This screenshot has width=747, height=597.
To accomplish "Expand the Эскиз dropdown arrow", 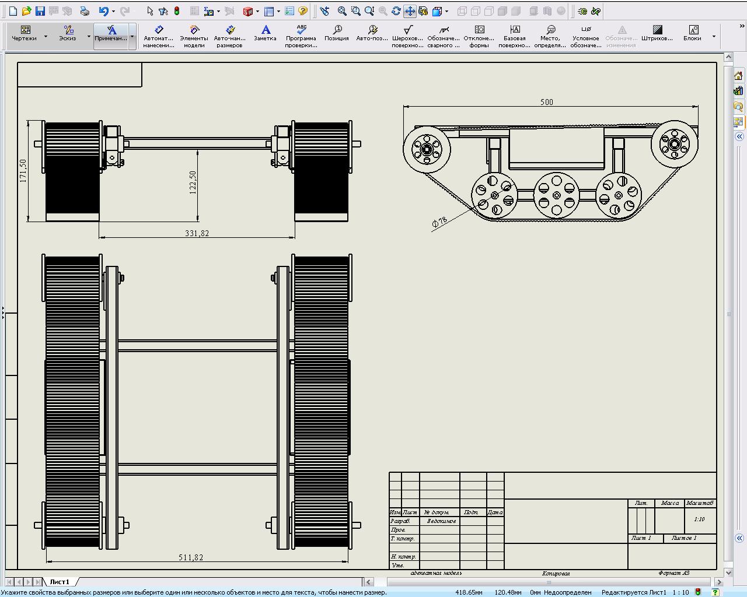I will [89, 37].
